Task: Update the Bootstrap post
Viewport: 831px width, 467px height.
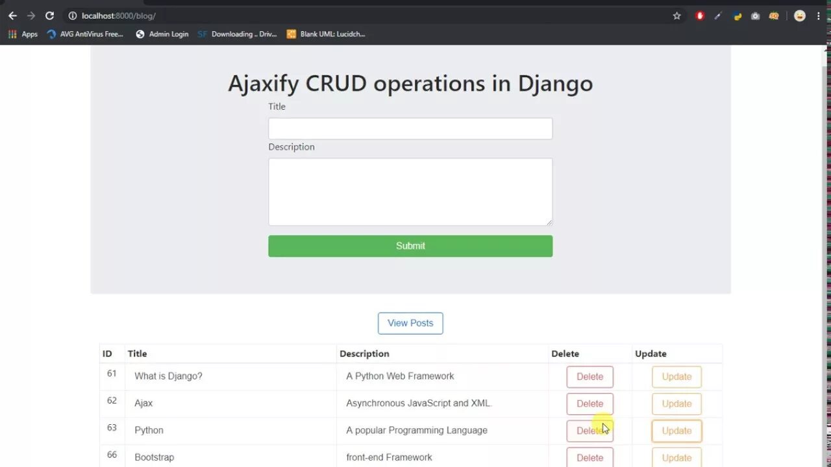Action: [676, 457]
